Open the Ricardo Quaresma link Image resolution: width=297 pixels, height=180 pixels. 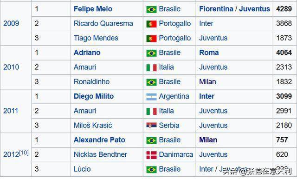tap(103, 24)
